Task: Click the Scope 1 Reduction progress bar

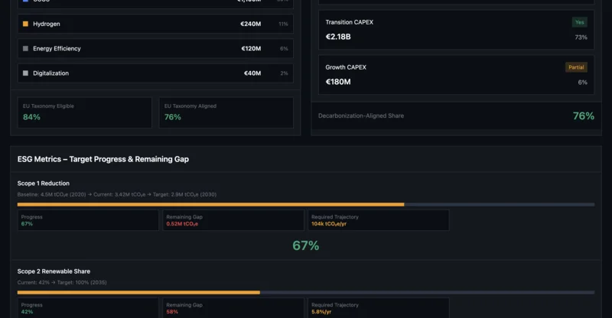Action: click(x=306, y=204)
